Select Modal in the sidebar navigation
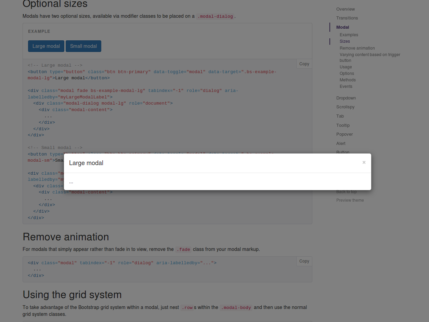 click(x=342, y=27)
